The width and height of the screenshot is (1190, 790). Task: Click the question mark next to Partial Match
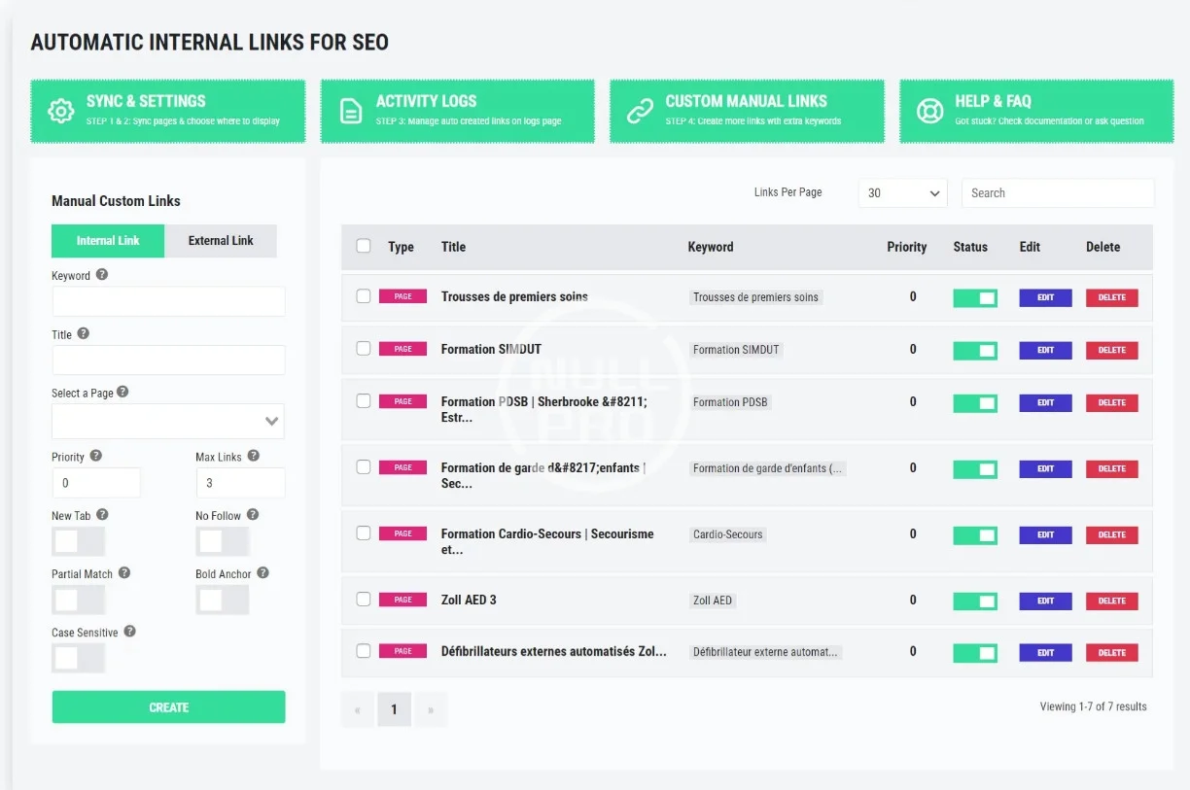(124, 573)
